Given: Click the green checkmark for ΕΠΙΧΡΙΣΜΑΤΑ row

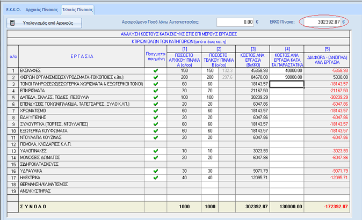Looking at the screenshot, I should [155, 91].
